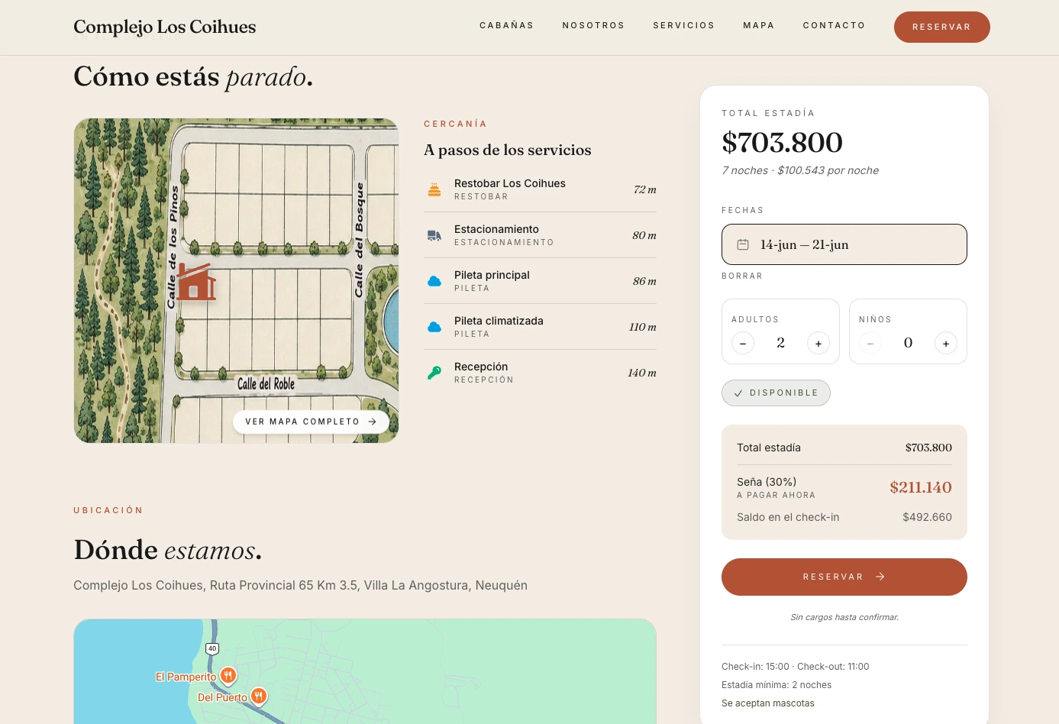Open the 14-jun — 21-jun date picker

tap(844, 244)
